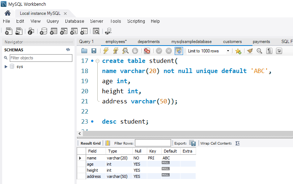The height and width of the screenshot is (184, 293).
Task: Open the home screen tab icon
Action: [x=8, y=13]
